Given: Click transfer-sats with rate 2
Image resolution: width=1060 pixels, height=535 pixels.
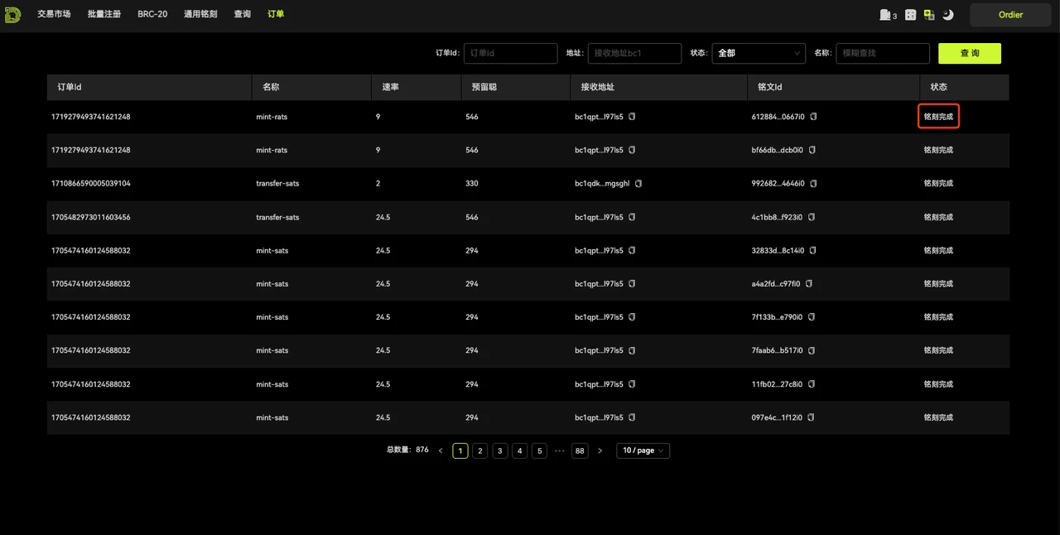Looking at the screenshot, I should pos(277,183).
